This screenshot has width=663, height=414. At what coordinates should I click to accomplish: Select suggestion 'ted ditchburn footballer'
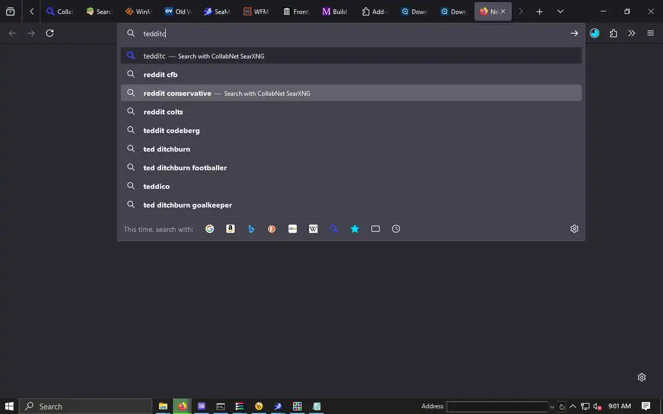(351, 168)
